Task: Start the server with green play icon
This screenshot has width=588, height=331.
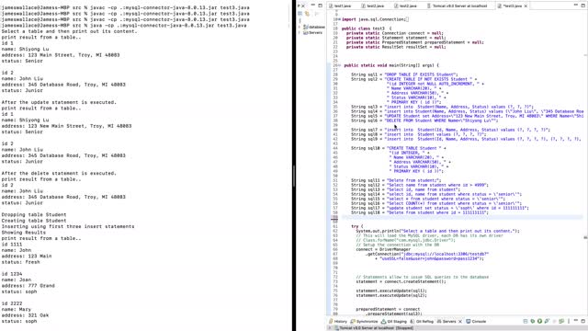Action: 539,321
